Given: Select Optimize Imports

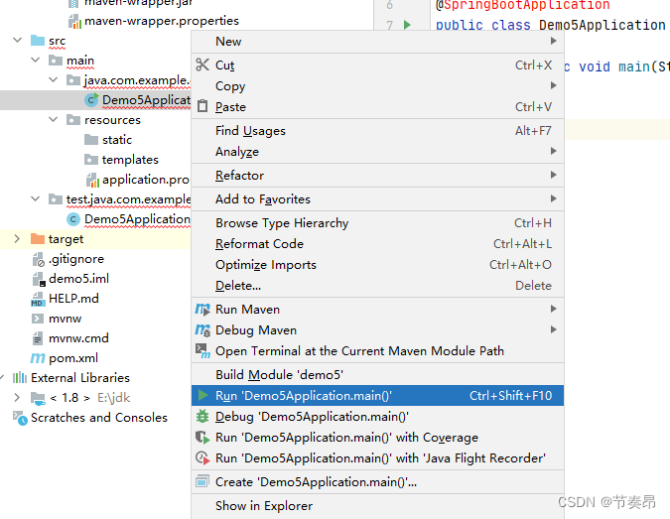Looking at the screenshot, I should click(x=377, y=264).
